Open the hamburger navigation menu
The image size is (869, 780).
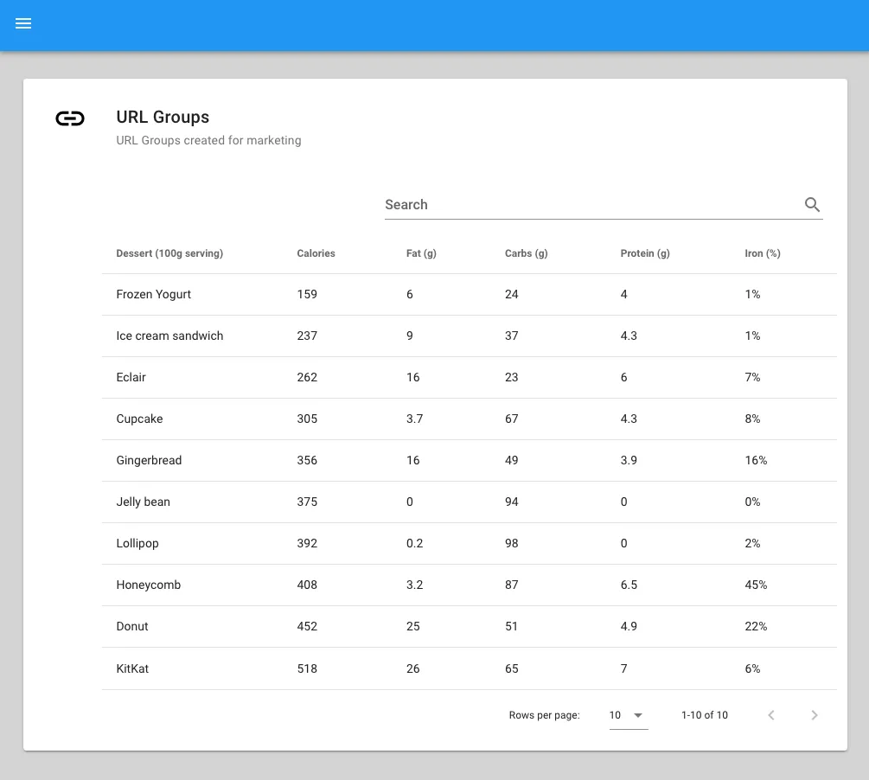23,23
